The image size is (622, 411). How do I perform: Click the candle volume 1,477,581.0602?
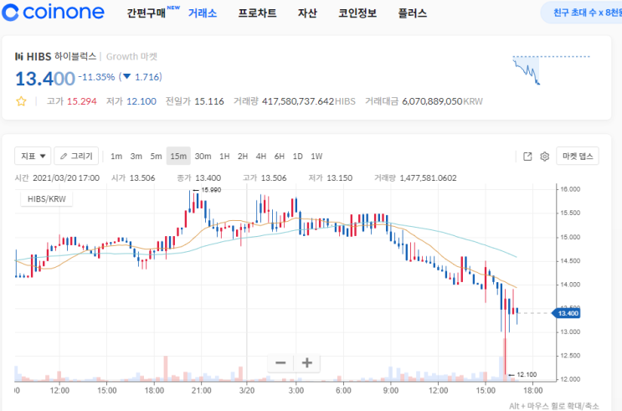pos(428,178)
